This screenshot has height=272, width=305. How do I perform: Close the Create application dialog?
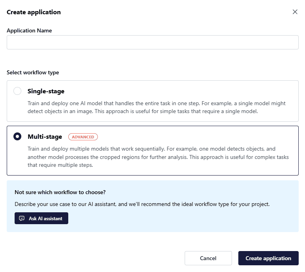295,12
